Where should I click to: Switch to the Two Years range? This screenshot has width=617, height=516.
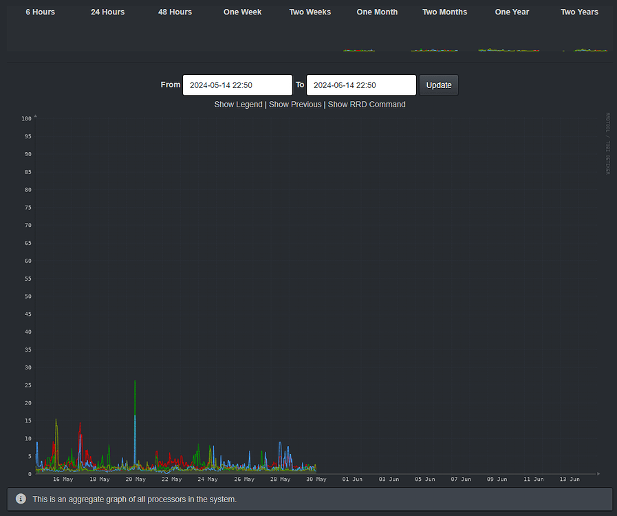(579, 12)
